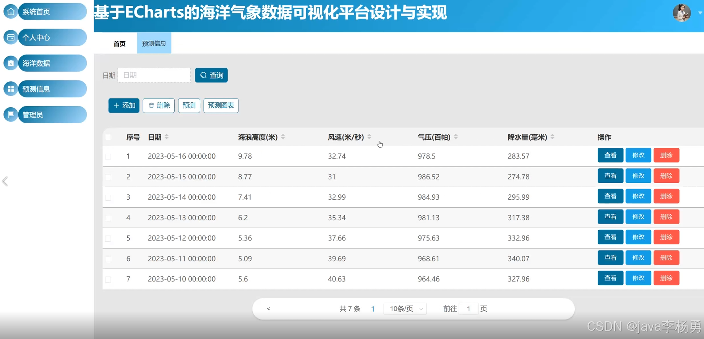Open 海洋数据 in the sidebar
This screenshot has width=704, height=339.
click(52, 63)
